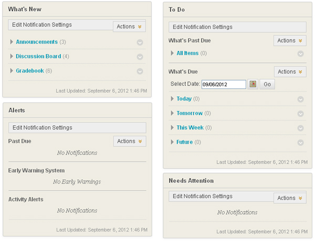The width and height of the screenshot is (315, 241).
Task: Open the calendar date picker icon
Action: click(x=253, y=84)
